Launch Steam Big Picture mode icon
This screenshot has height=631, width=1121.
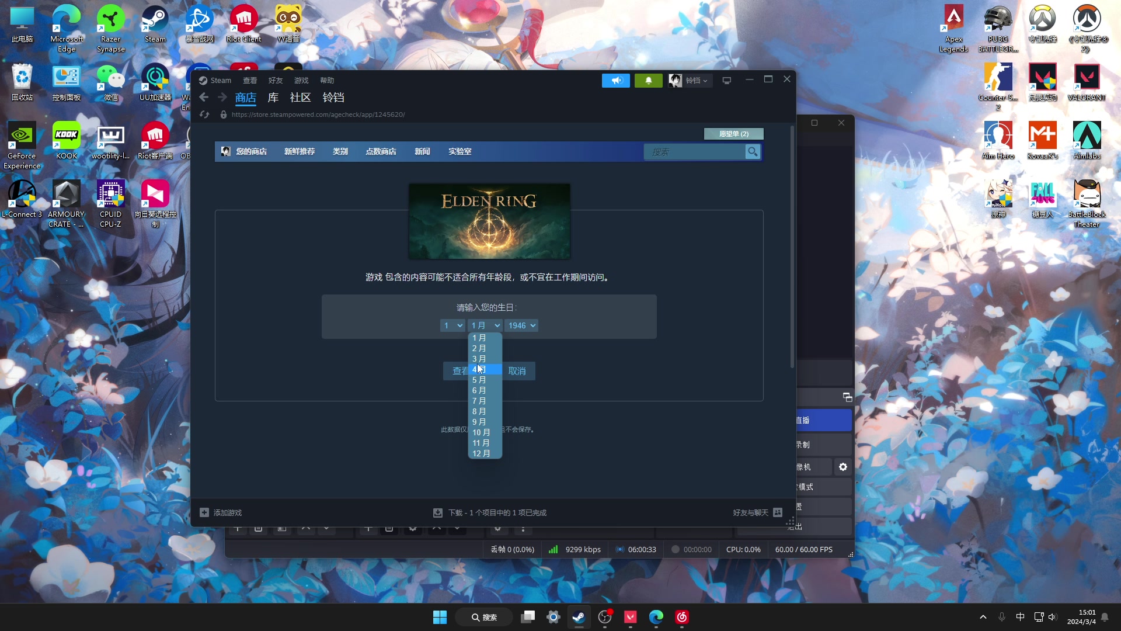(727, 81)
